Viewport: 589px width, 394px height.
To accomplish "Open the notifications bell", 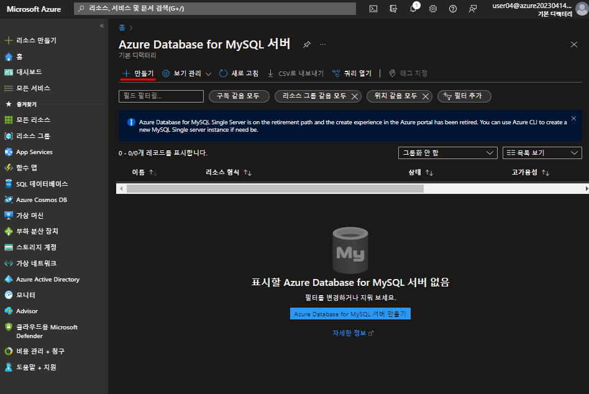I will [413, 8].
